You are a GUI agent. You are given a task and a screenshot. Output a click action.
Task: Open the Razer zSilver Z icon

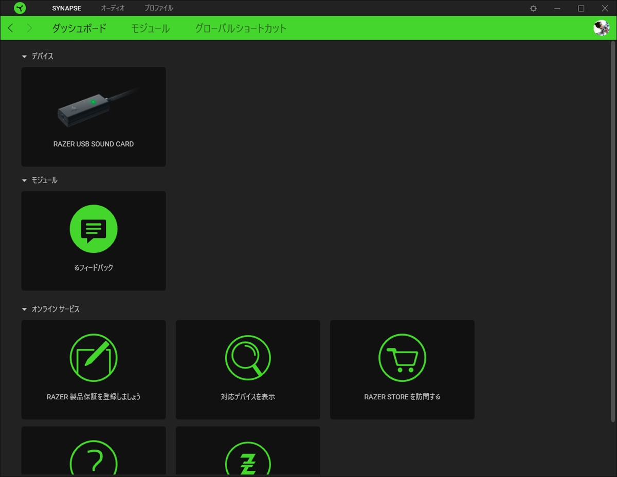248,457
